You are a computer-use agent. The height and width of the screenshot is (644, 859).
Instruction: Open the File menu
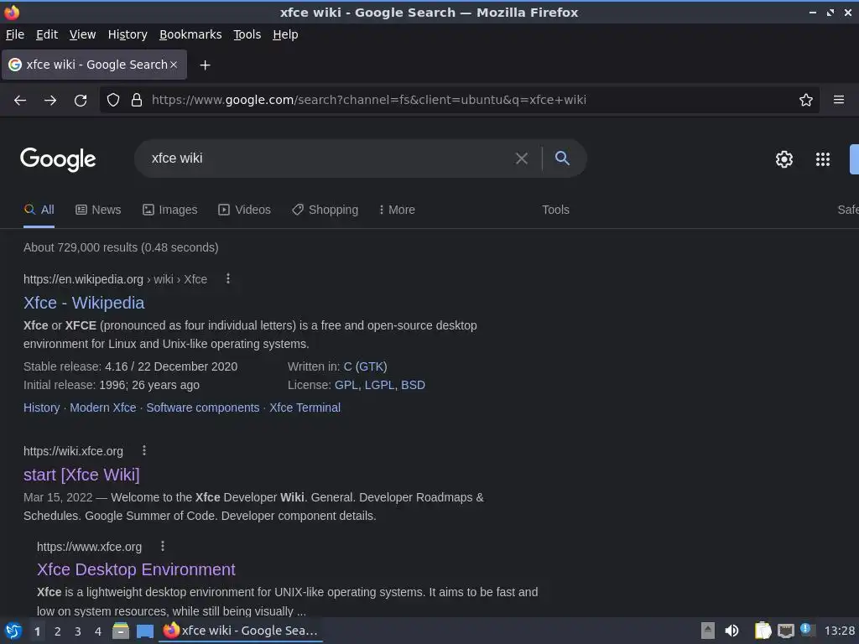[15, 34]
